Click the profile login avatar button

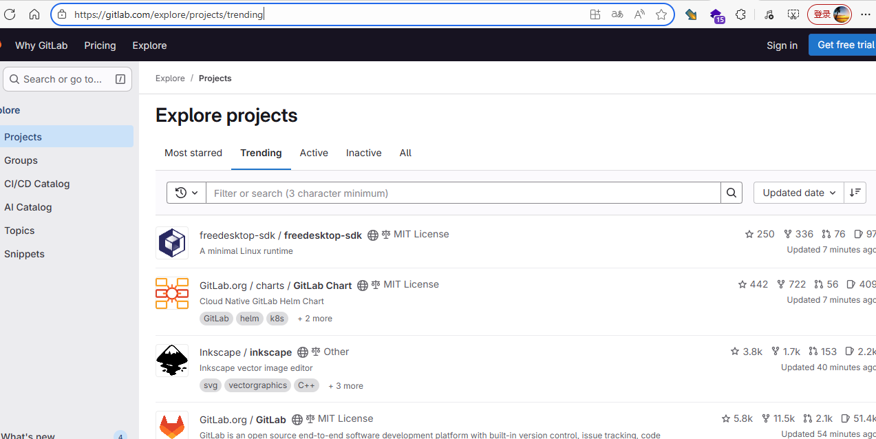pyautogui.click(x=829, y=14)
